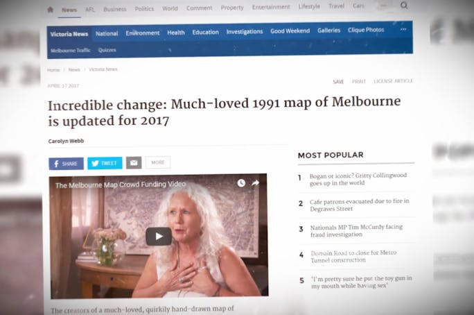Click the watch later clock icon
The image size is (474, 315).
[241, 183]
